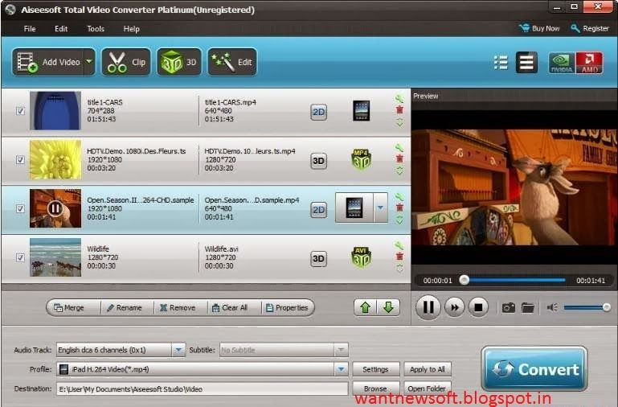
Task: Open the Help menu
Action: coord(131,29)
